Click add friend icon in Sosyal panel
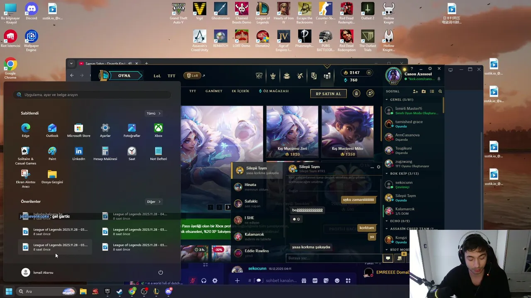531x298 pixels. pos(415,91)
